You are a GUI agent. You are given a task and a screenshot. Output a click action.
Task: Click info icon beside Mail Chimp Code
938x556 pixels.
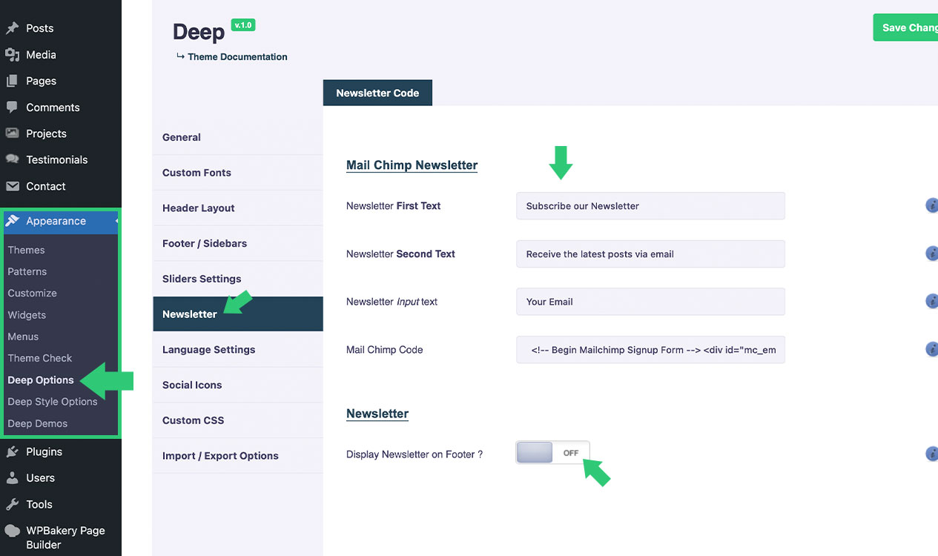tap(931, 349)
